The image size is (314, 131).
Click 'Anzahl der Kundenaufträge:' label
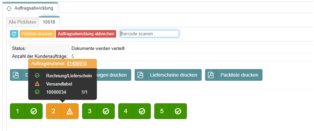tap(40, 56)
